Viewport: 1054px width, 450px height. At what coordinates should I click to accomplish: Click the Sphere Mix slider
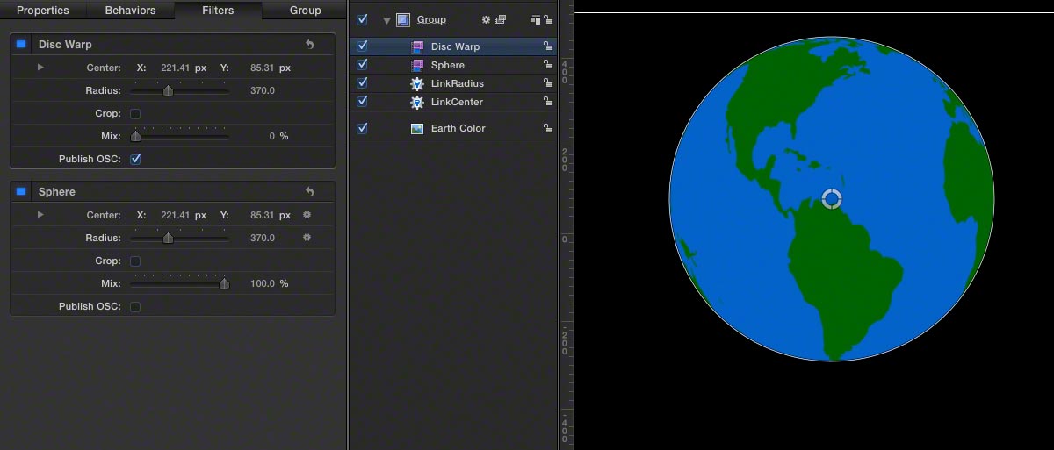pyautogui.click(x=179, y=283)
